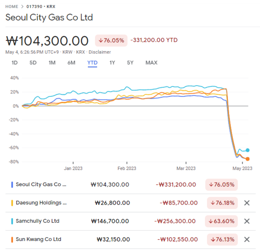Open the Disclaimer link
This screenshot has width=260, height=251.
(100, 52)
